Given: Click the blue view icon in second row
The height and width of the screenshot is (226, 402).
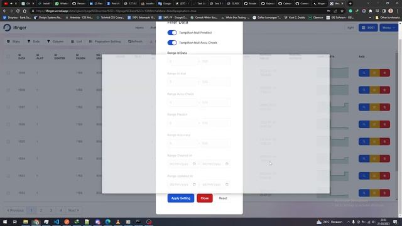Looking at the screenshot, I should tap(364, 90).
